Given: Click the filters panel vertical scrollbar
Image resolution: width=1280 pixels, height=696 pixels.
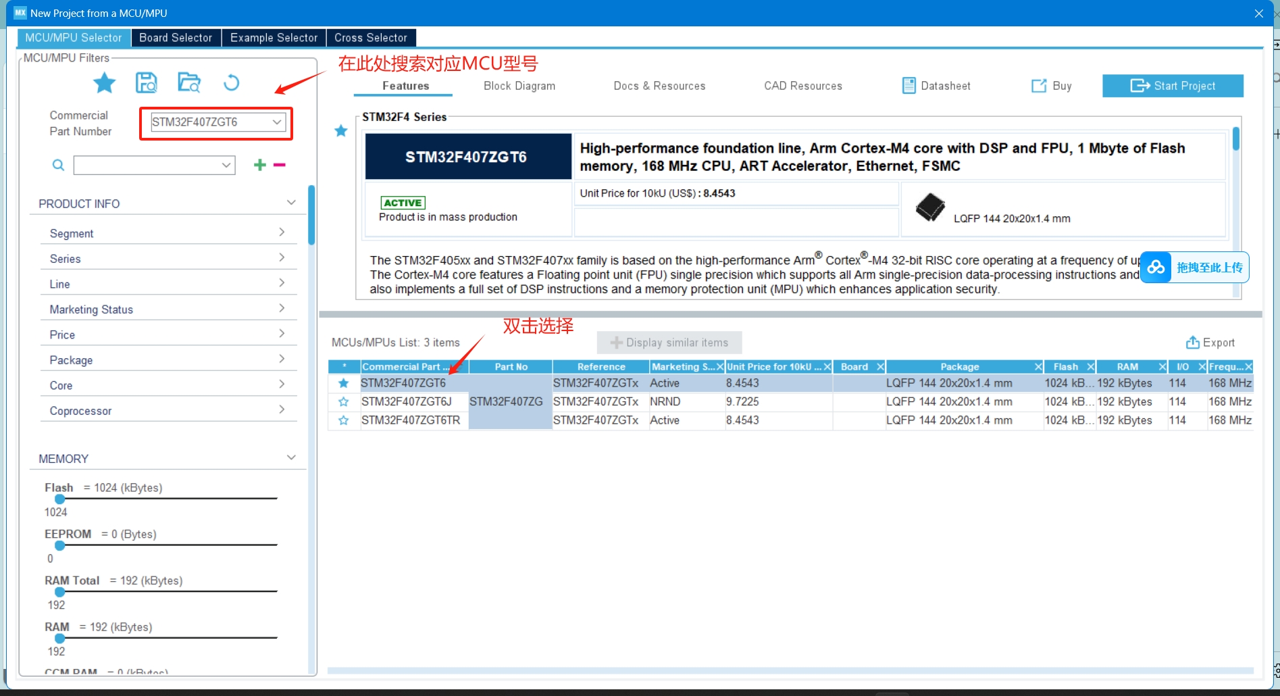Looking at the screenshot, I should (311, 215).
